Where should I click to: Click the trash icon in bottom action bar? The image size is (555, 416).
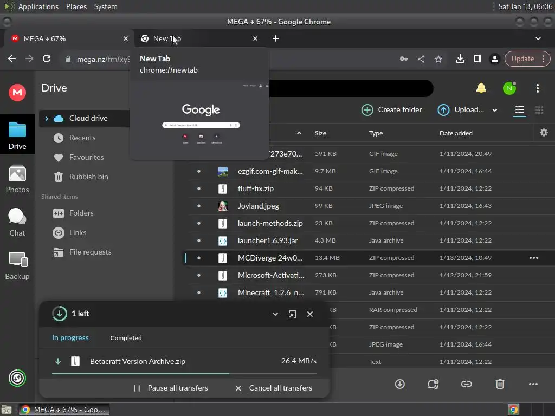[500, 384]
